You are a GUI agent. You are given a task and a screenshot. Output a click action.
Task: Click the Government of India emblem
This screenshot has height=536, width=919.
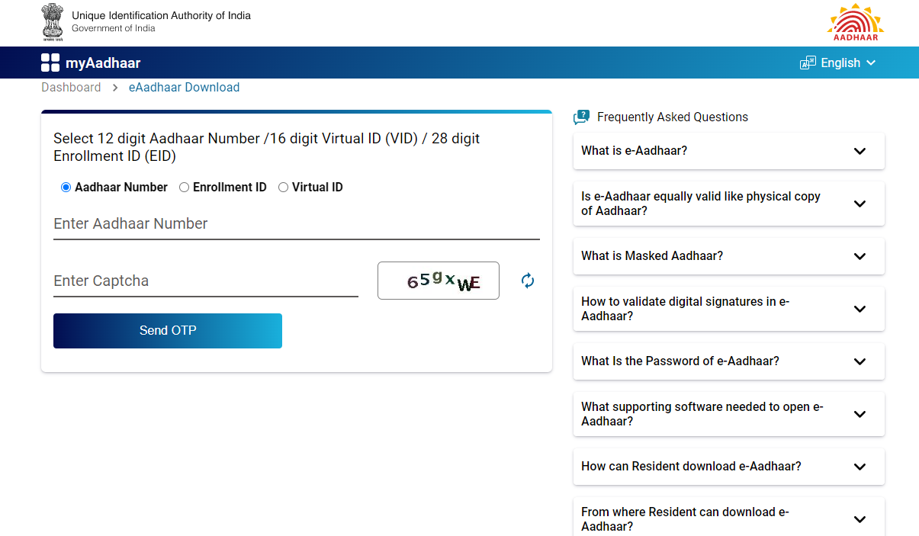tap(53, 22)
